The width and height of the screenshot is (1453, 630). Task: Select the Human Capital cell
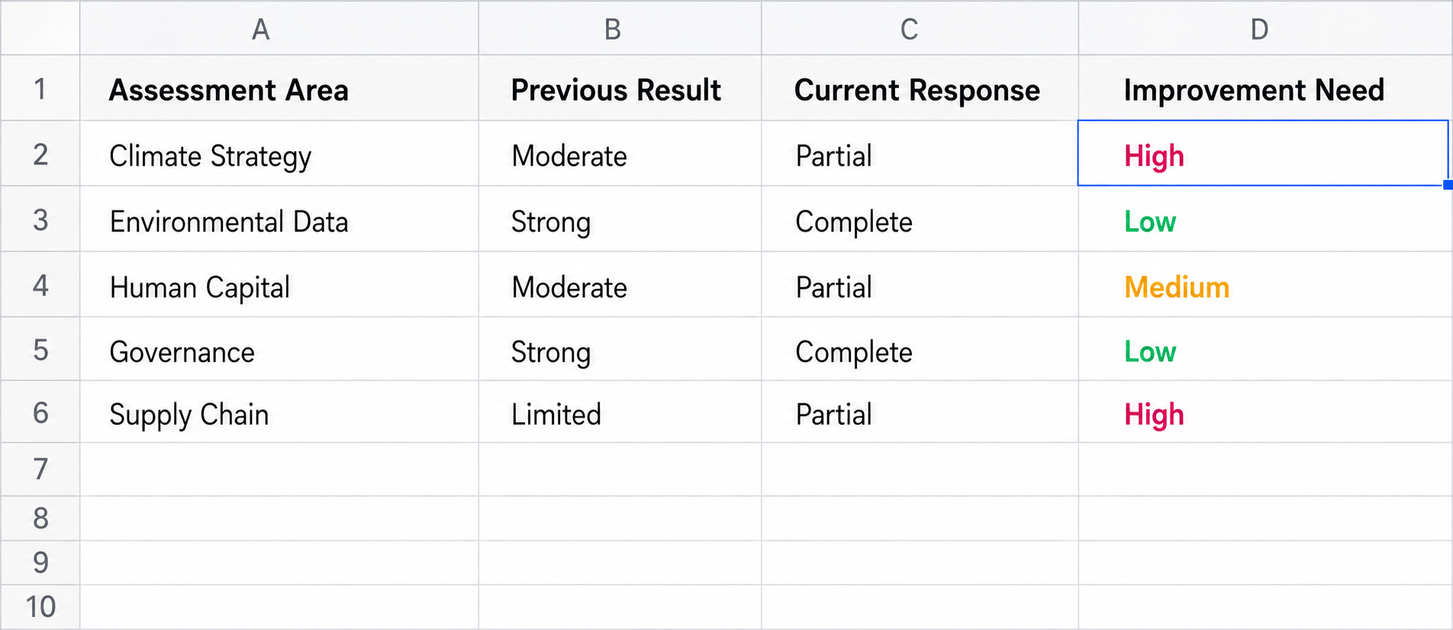pos(279,284)
